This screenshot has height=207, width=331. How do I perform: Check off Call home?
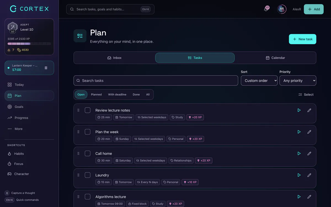pyautogui.click(x=87, y=153)
